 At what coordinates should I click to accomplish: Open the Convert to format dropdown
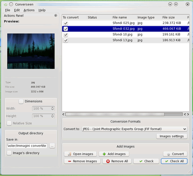(134, 129)
